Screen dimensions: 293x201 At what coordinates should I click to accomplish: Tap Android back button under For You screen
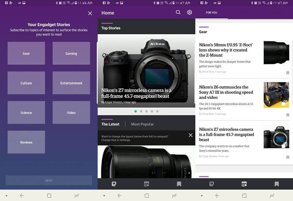(x=217, y=196)
